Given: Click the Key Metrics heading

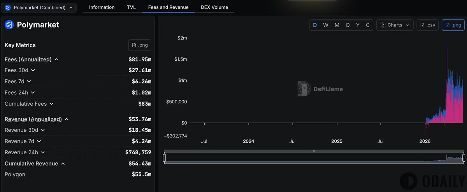Looking at the screenshot, I should click(x=20, y=45).
